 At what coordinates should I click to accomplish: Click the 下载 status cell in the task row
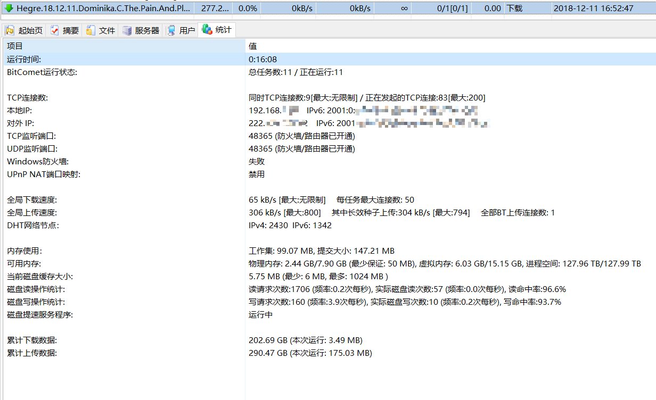click(514, 9)
